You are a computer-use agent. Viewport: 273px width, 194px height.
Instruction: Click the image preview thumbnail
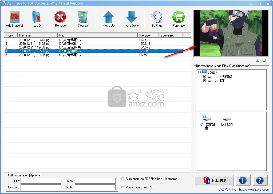click(231, 33)
